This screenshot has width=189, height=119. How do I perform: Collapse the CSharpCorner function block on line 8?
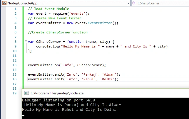point(26,42)
